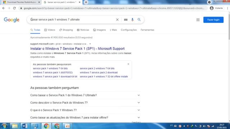Click the 'As pessoas também perguntam' heading
This screenshot has width=230, height=129.
(x=55, y=88)
